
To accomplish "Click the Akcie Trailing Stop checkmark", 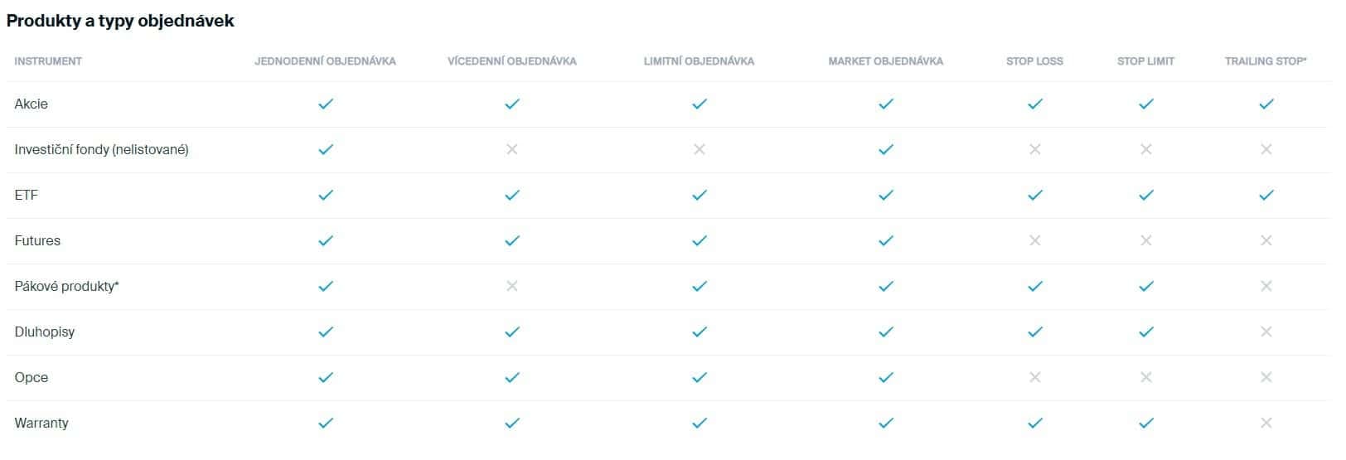I will pos(1266,104).
